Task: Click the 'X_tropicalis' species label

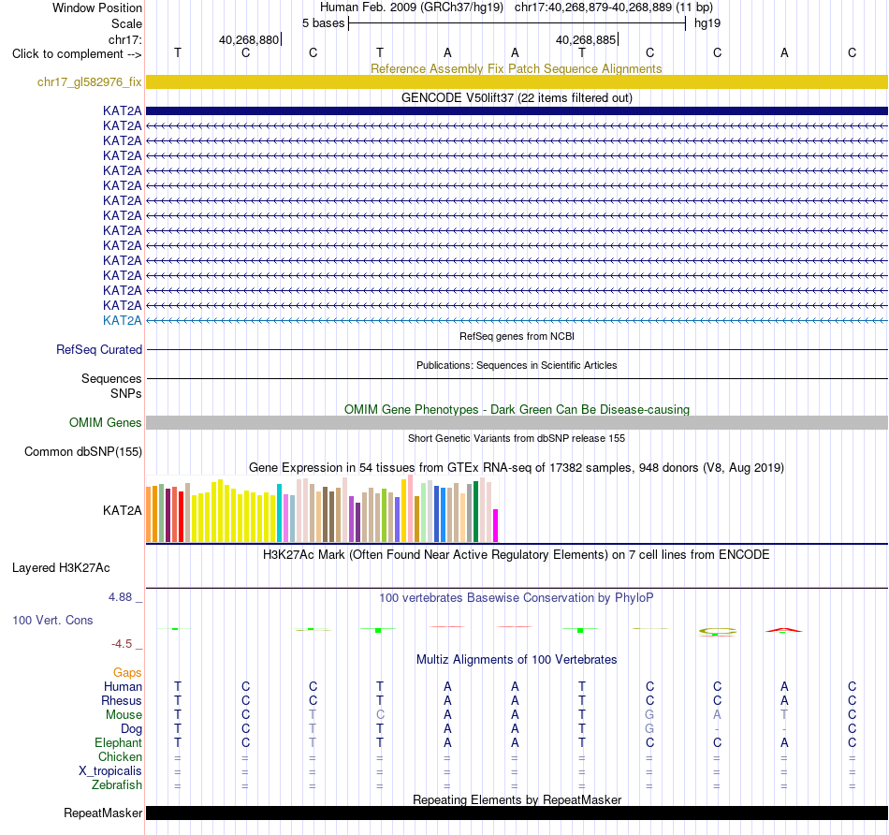Action: point(110,771)
